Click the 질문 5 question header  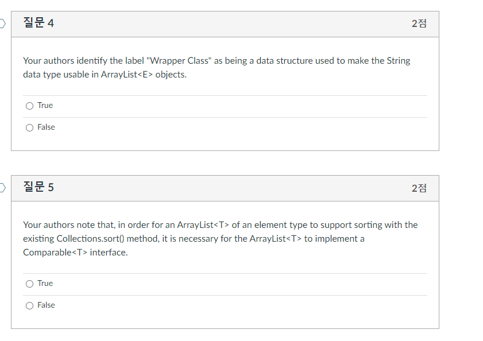pos(38,188)
